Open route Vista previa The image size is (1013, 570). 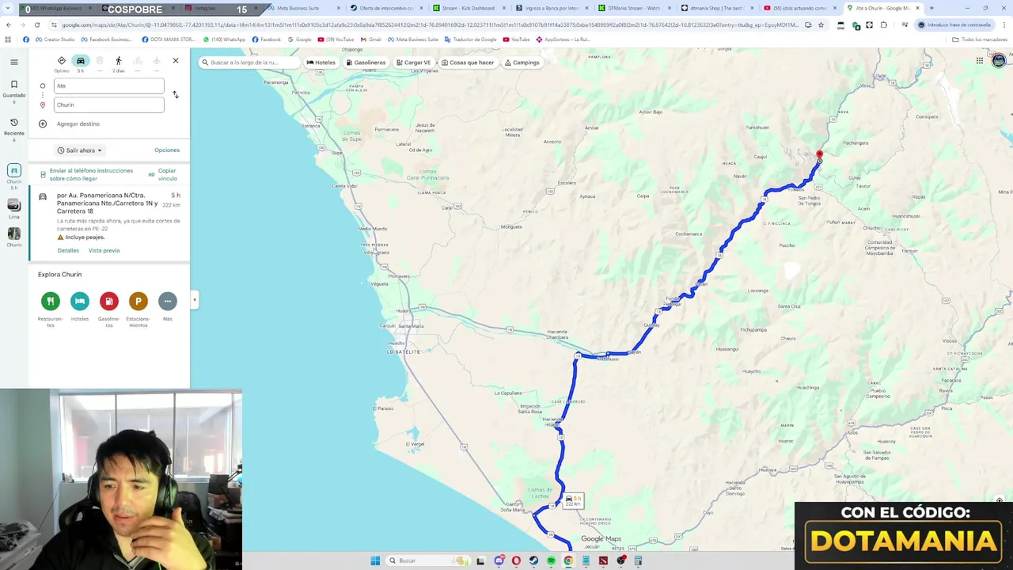point(104,251)
